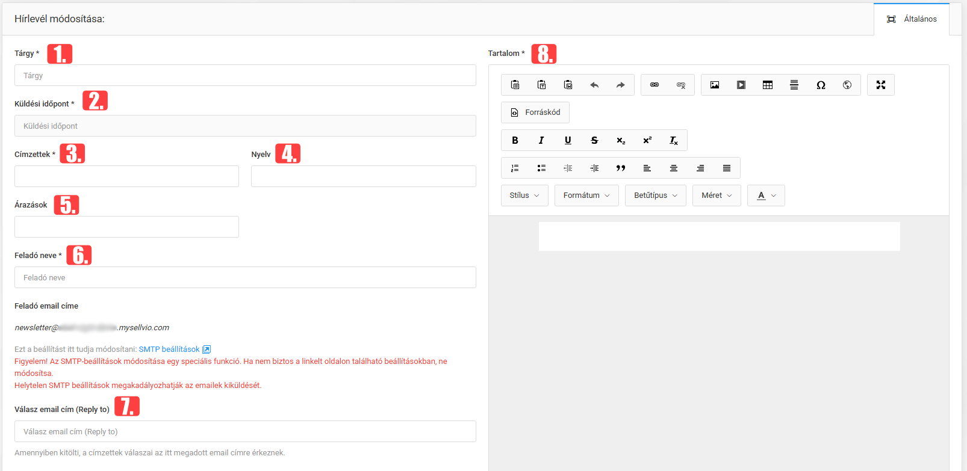Open the special character (omega) picker
The height and width of the screenshot is (471, 967).
click(821, 85)
